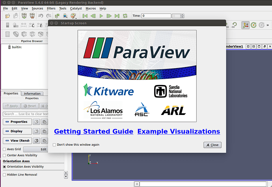
Task: Restore the RenderView1 frame
Action: pos(265,46)
